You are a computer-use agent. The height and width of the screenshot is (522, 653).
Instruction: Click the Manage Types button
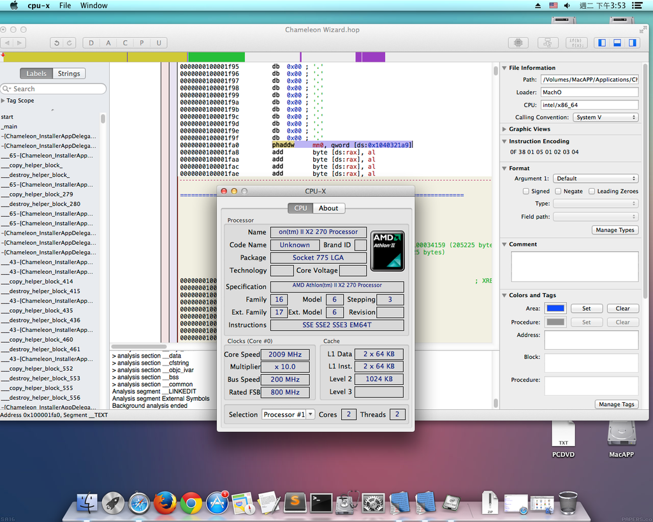tap(615, 230)
